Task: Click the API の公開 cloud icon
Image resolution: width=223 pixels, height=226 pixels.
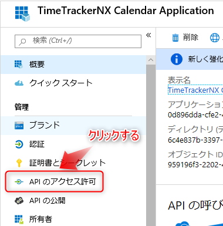Action: tap(19, 201)
